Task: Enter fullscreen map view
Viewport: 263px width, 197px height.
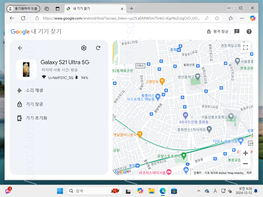Action: [245, 47]
